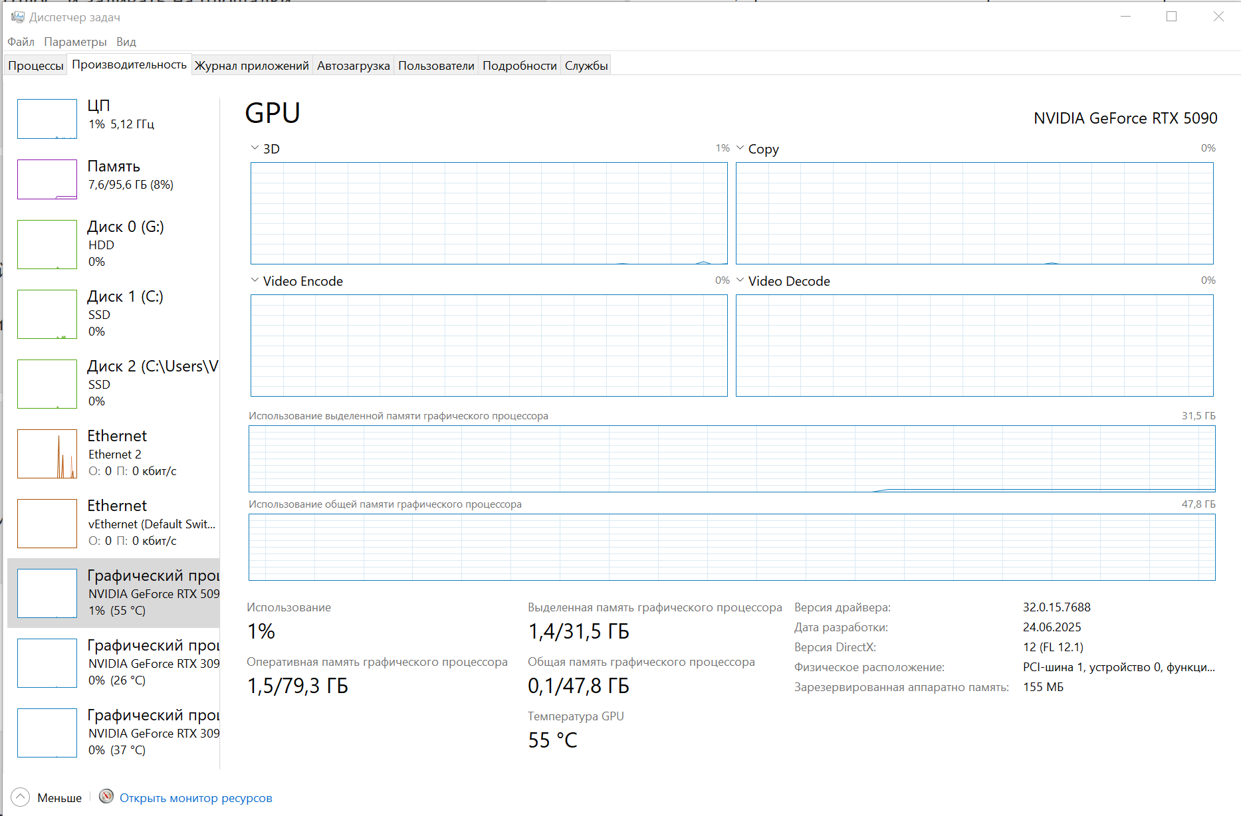The width and height of the screenshot is (1241, 816).
Task: Click the Task Manager title bar icon
Action: click(17, 17)
